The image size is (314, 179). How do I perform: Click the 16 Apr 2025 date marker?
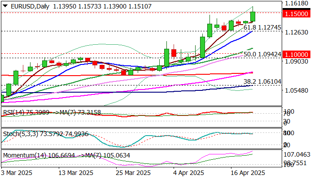pos(248,173)
